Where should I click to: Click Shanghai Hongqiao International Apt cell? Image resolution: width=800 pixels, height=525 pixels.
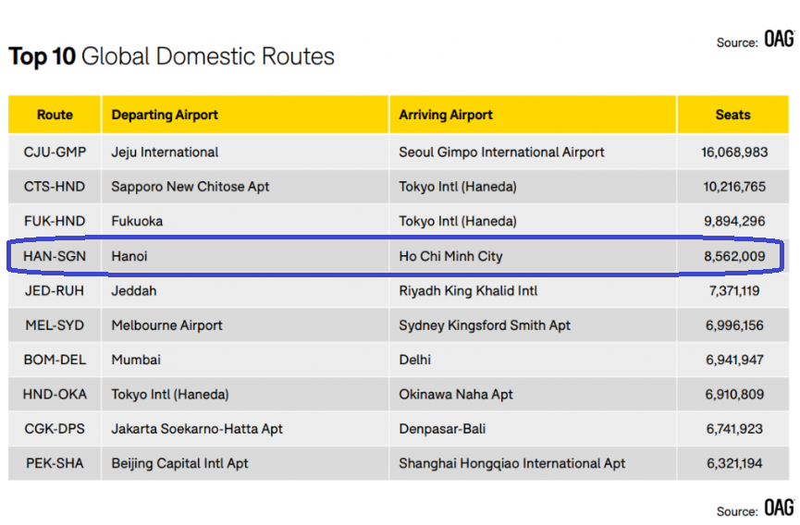pos(511,464)
